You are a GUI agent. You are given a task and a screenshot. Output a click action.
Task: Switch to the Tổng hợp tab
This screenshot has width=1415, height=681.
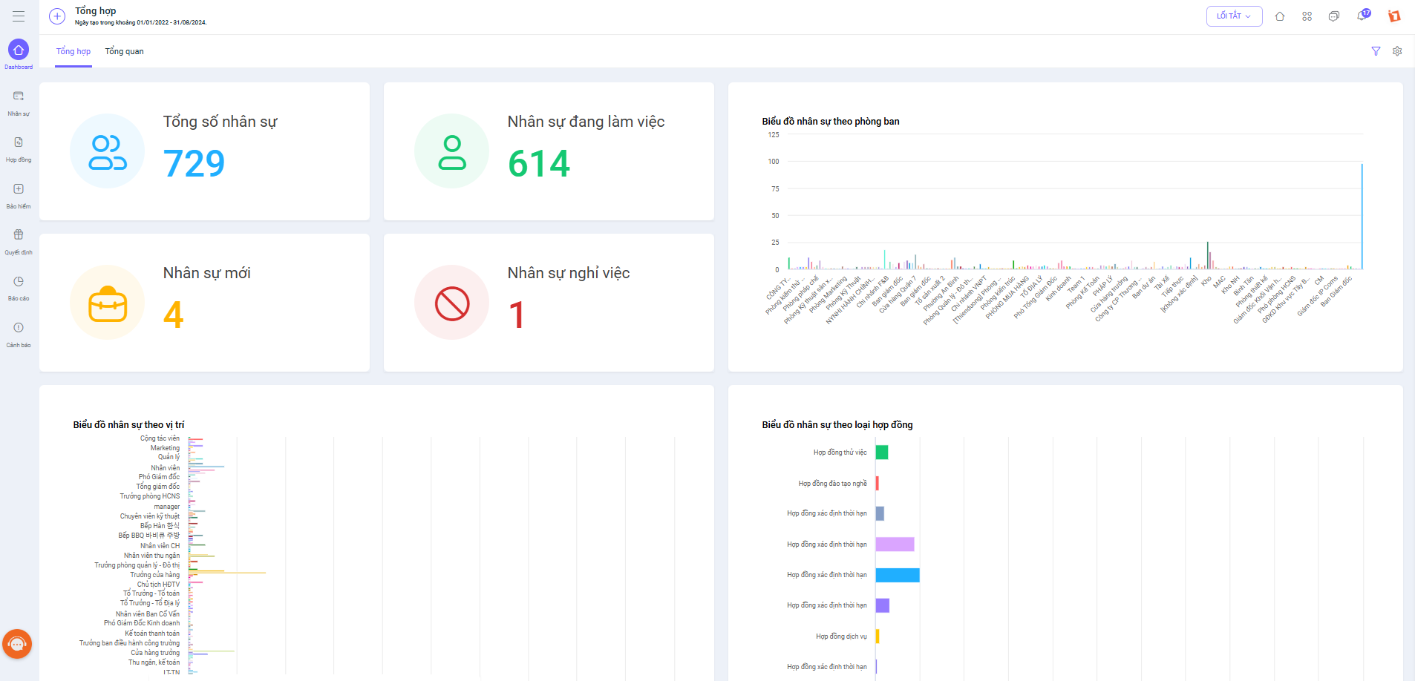click(x=73, y=51)
